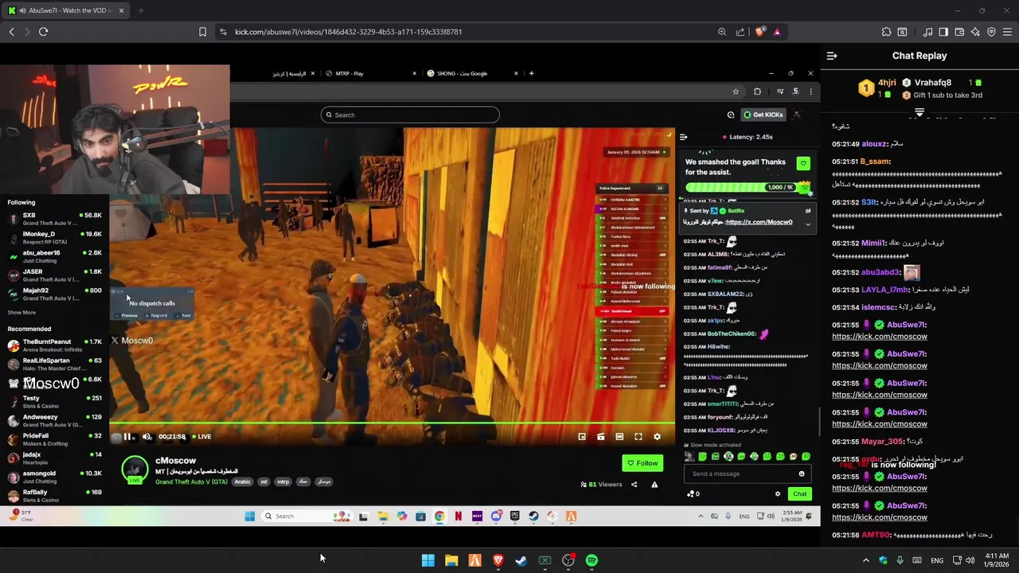Switch to the SHONG Google tab
1019x573 pixels.
471,73
